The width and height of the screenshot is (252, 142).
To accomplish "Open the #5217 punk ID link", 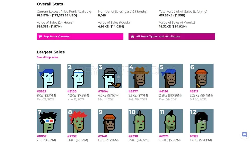I will click(194, 91).
